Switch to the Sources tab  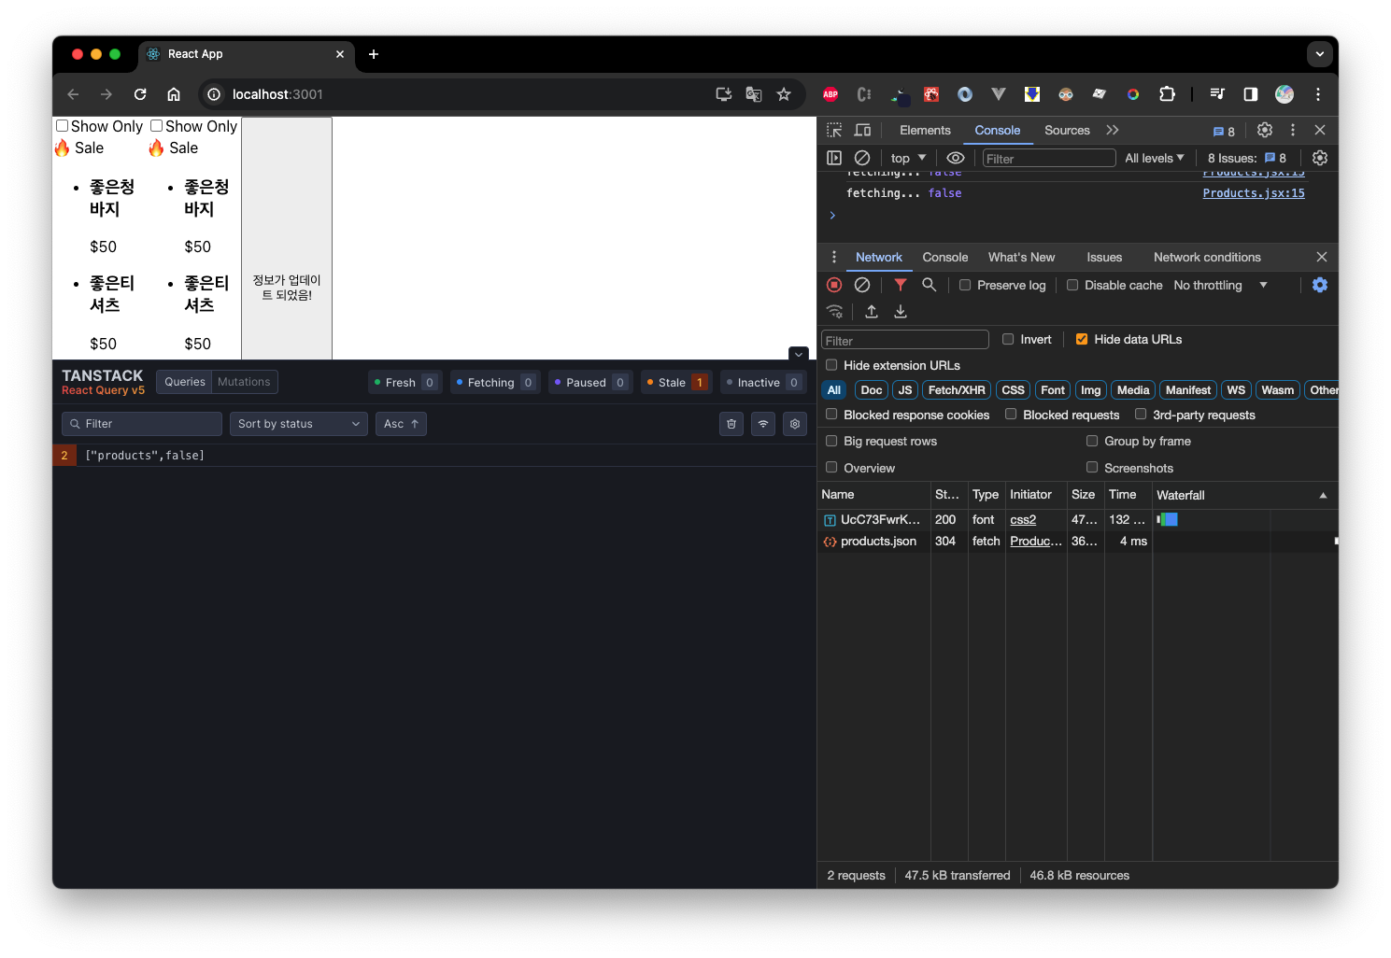click(x=1067, y=131)
